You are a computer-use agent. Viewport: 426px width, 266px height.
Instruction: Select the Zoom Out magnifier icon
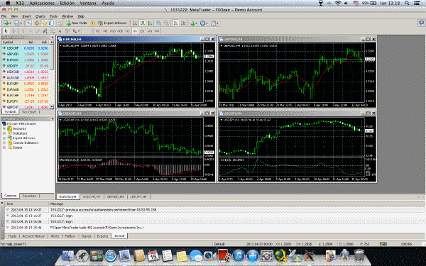(166, 23)
